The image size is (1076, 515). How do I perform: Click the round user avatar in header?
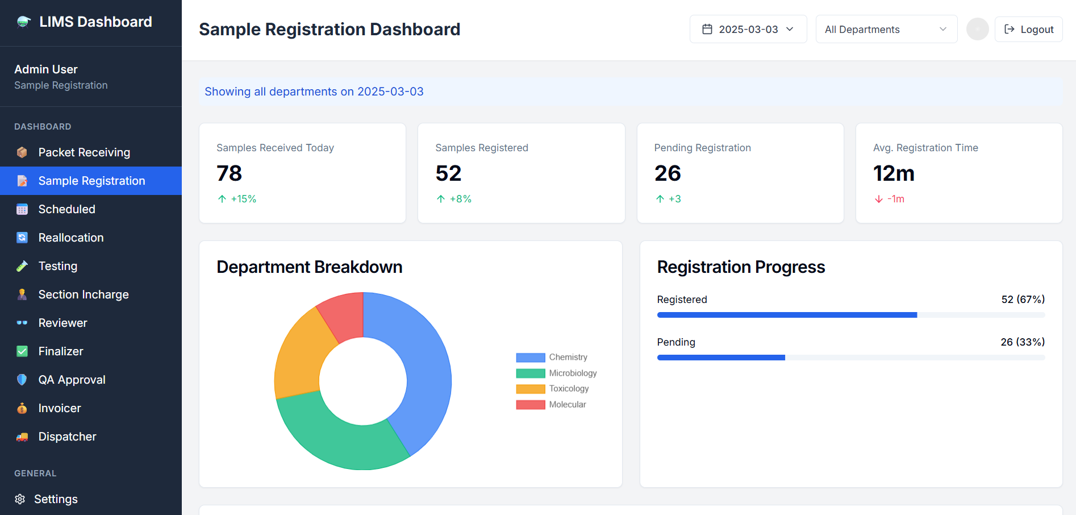(977, 29)
